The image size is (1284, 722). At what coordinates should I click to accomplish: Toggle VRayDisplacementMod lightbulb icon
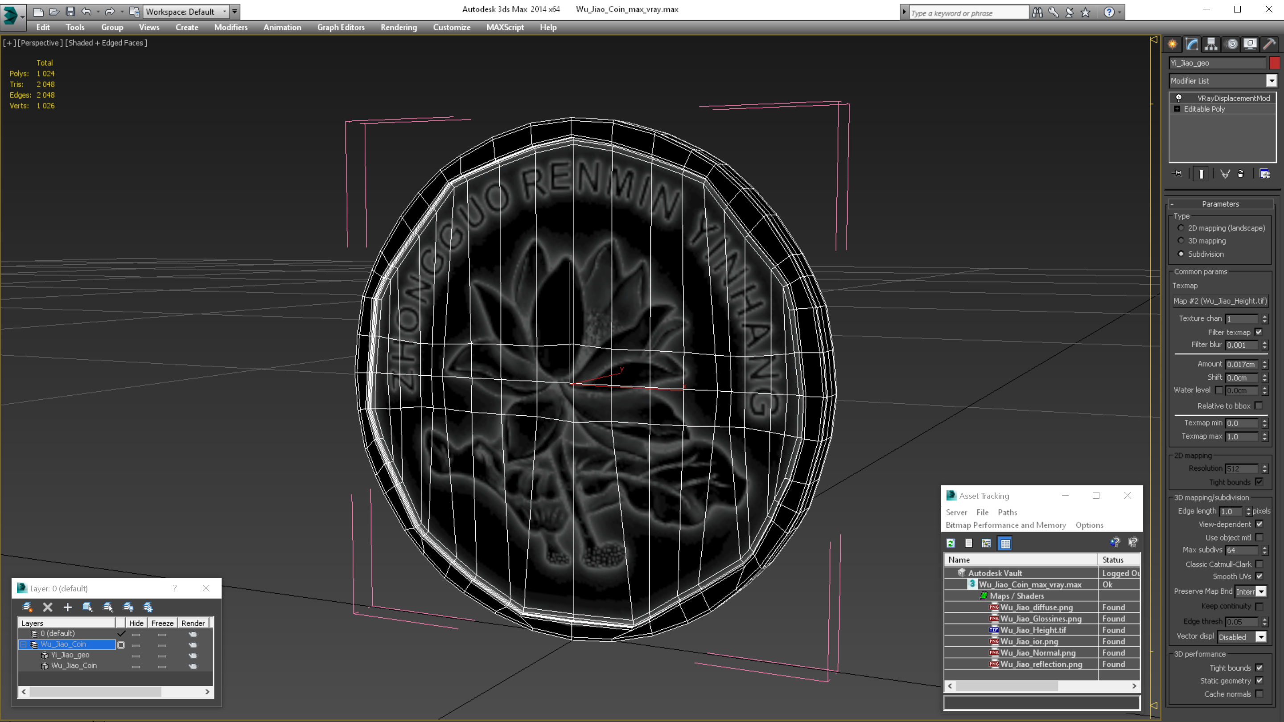(x=1178, y=98)
